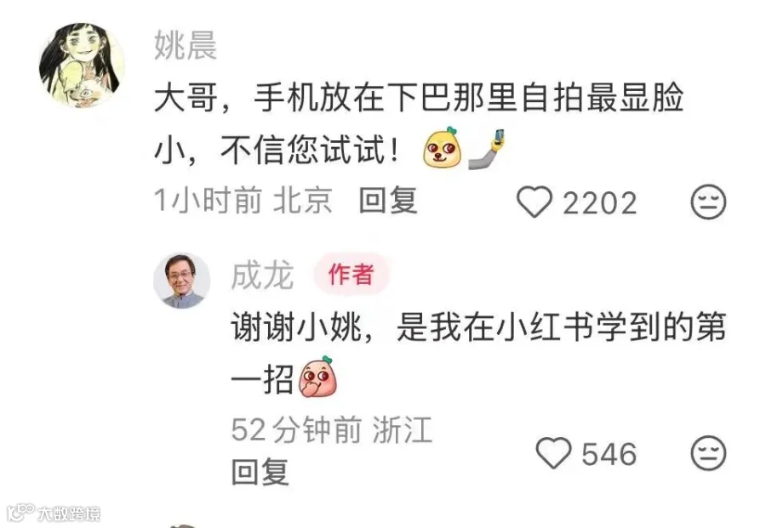Reply to 姚晨's comment via 回复
766x528 pixels.
[388, 200]
